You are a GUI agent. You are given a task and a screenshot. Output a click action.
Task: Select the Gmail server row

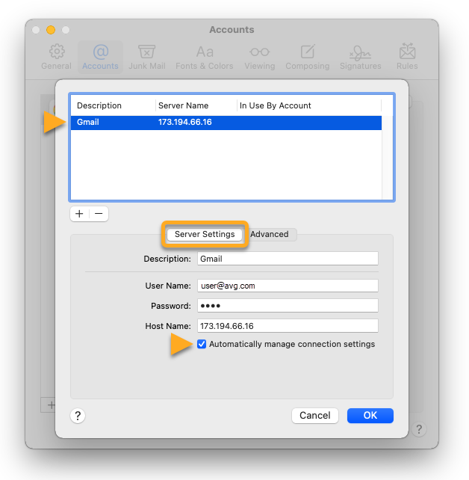pos(226,122)
